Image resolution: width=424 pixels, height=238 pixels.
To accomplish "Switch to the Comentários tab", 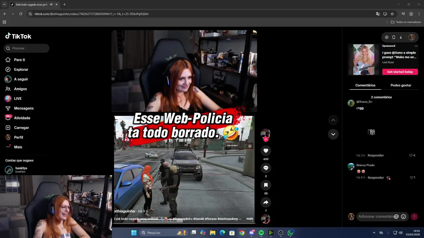I will [365, 85].
